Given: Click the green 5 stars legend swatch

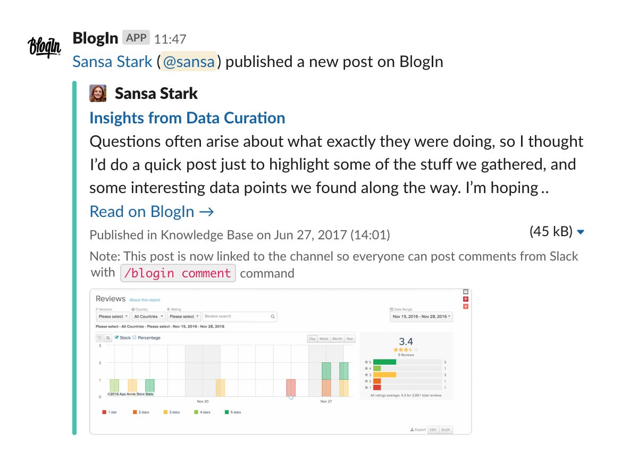Looking at the screenshot, I should coord(226,411).
